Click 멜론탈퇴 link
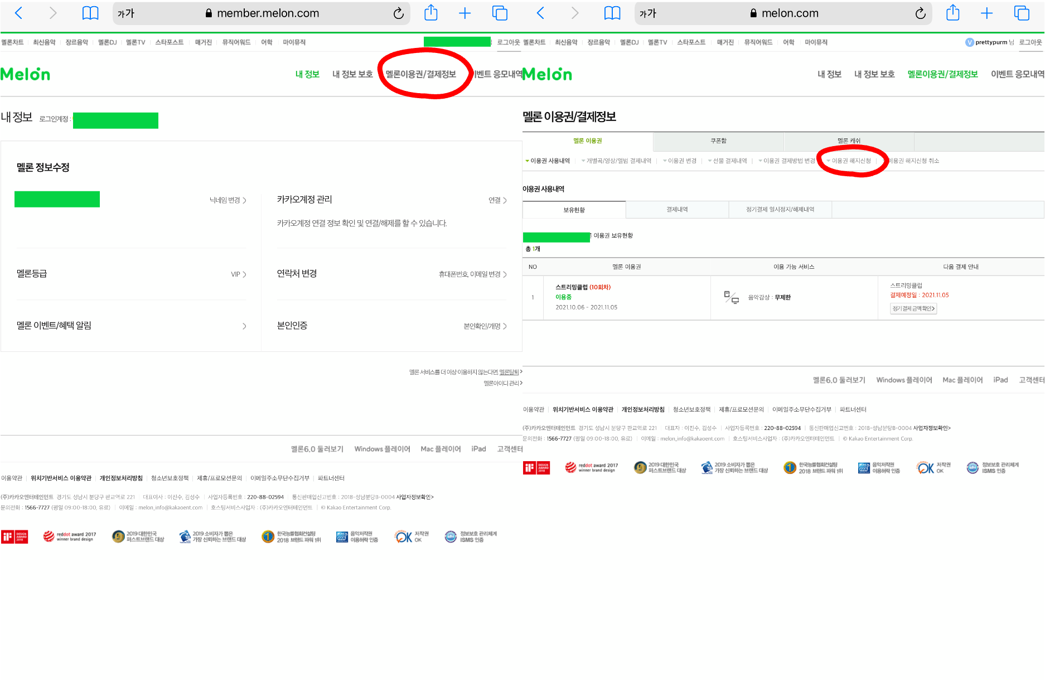The width and height of the screenshot is (1045, 682). tap(509, 372)
